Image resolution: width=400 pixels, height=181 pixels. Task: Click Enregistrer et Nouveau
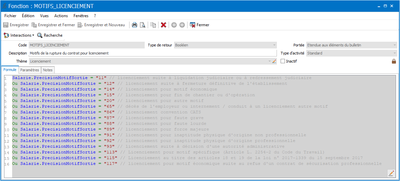point(101,25)
